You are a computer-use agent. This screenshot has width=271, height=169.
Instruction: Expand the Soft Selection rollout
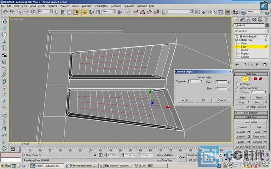(251, 113)
